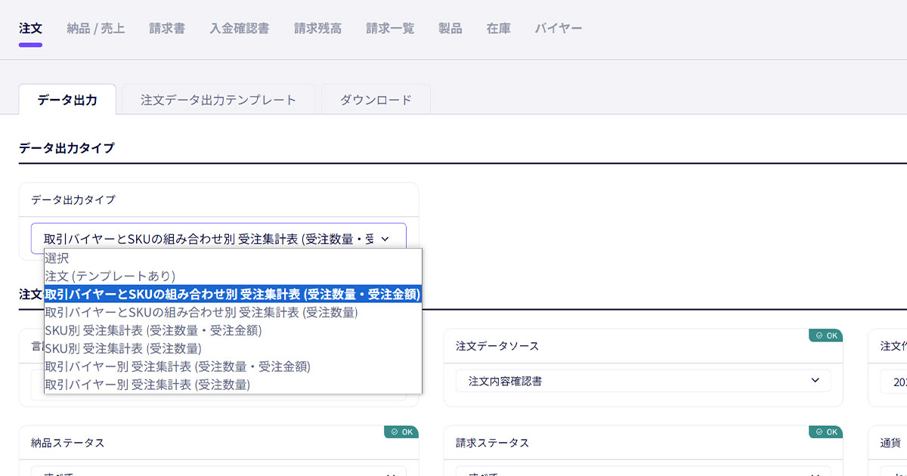Viewport: 907px width, 476px height.
Task: Open the ダウンロード sub-tab
Action: (376, 99)
